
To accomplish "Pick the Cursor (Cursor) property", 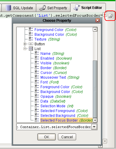I will 54,73.
